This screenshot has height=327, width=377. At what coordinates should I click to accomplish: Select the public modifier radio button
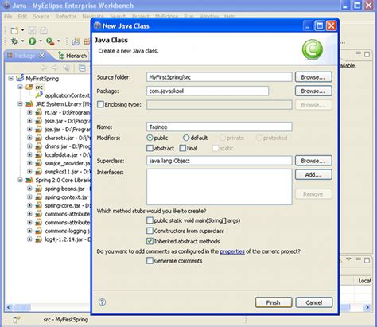point(150,138)
